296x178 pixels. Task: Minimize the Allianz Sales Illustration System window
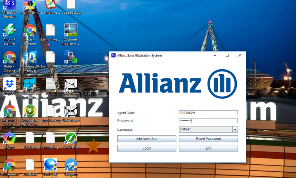pos(215,55)
